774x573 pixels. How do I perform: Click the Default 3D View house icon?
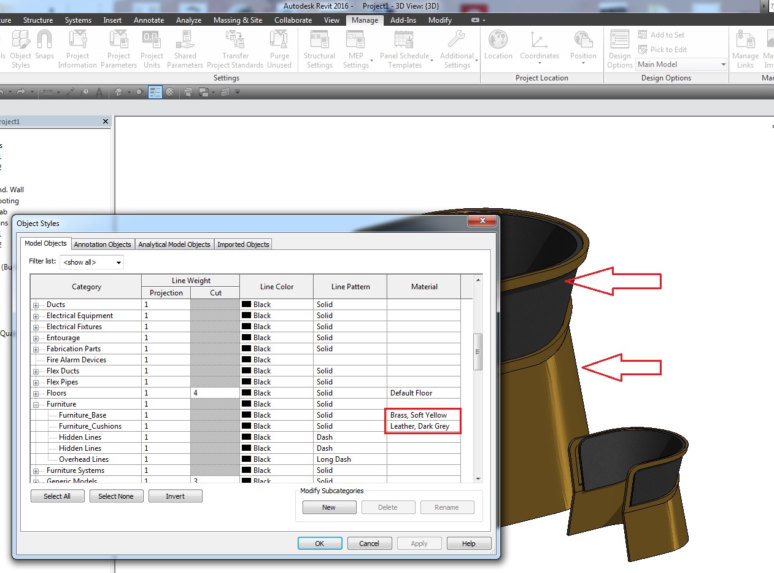118,92
